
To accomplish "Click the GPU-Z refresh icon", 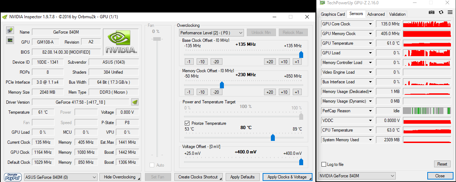I will 442,12.
